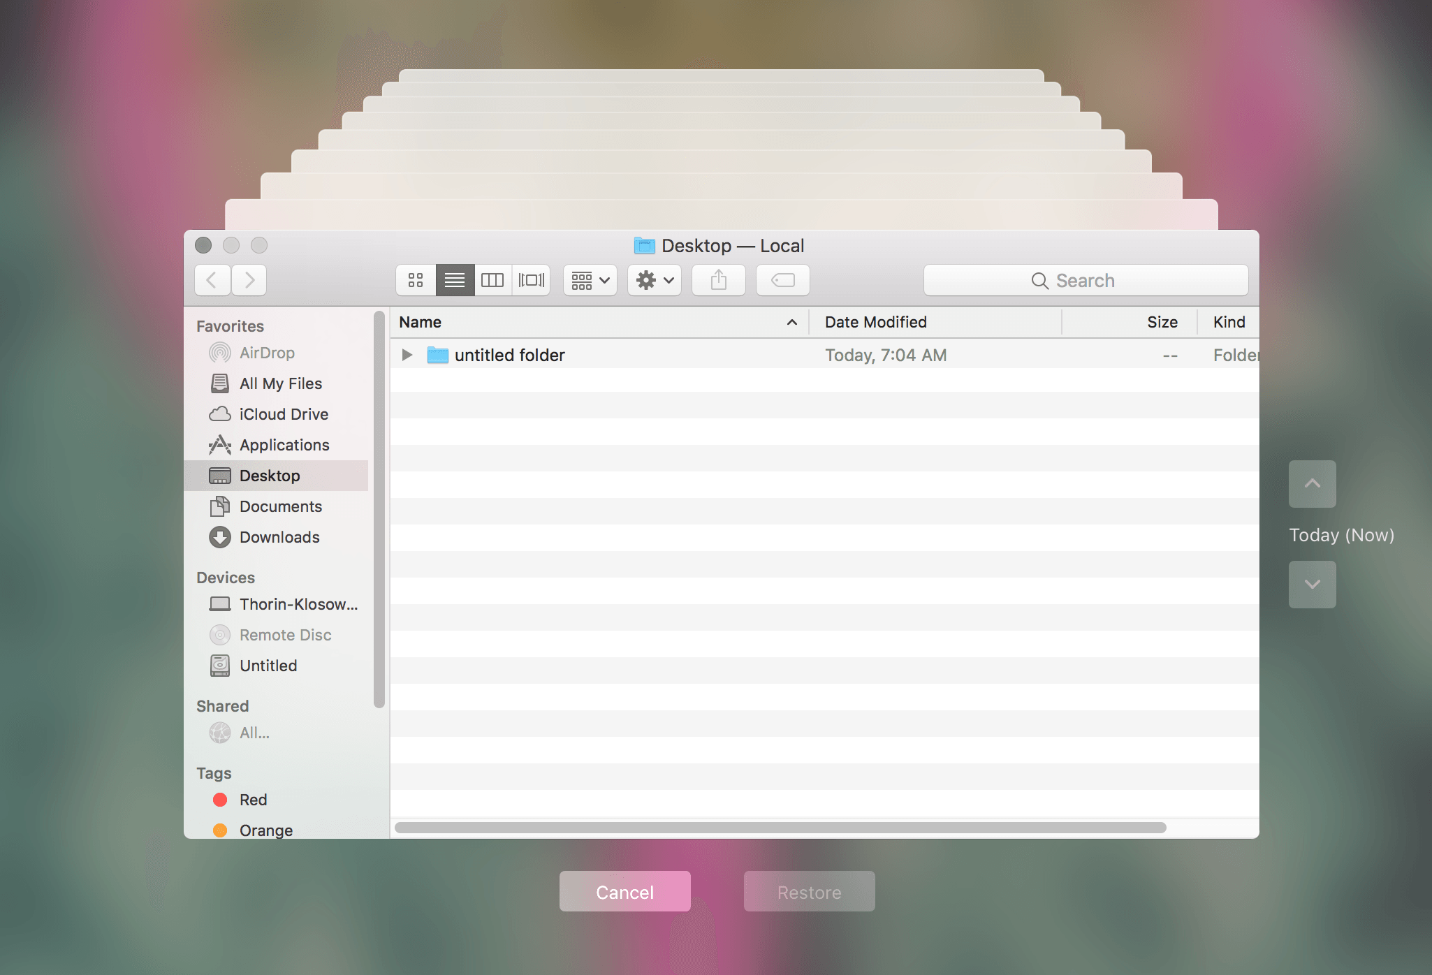1432x975 pixels.
Task: Open the gear Action menu
Action: (x=655, y=280)
